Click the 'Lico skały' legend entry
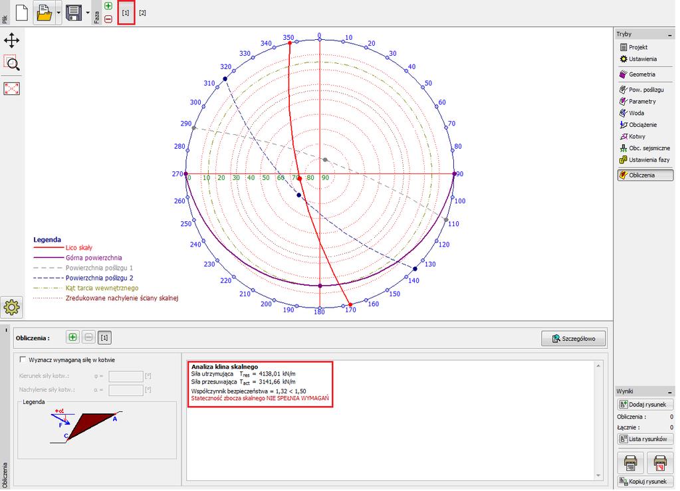This screenshot has height=491, width=680. [x=63, y=248]
